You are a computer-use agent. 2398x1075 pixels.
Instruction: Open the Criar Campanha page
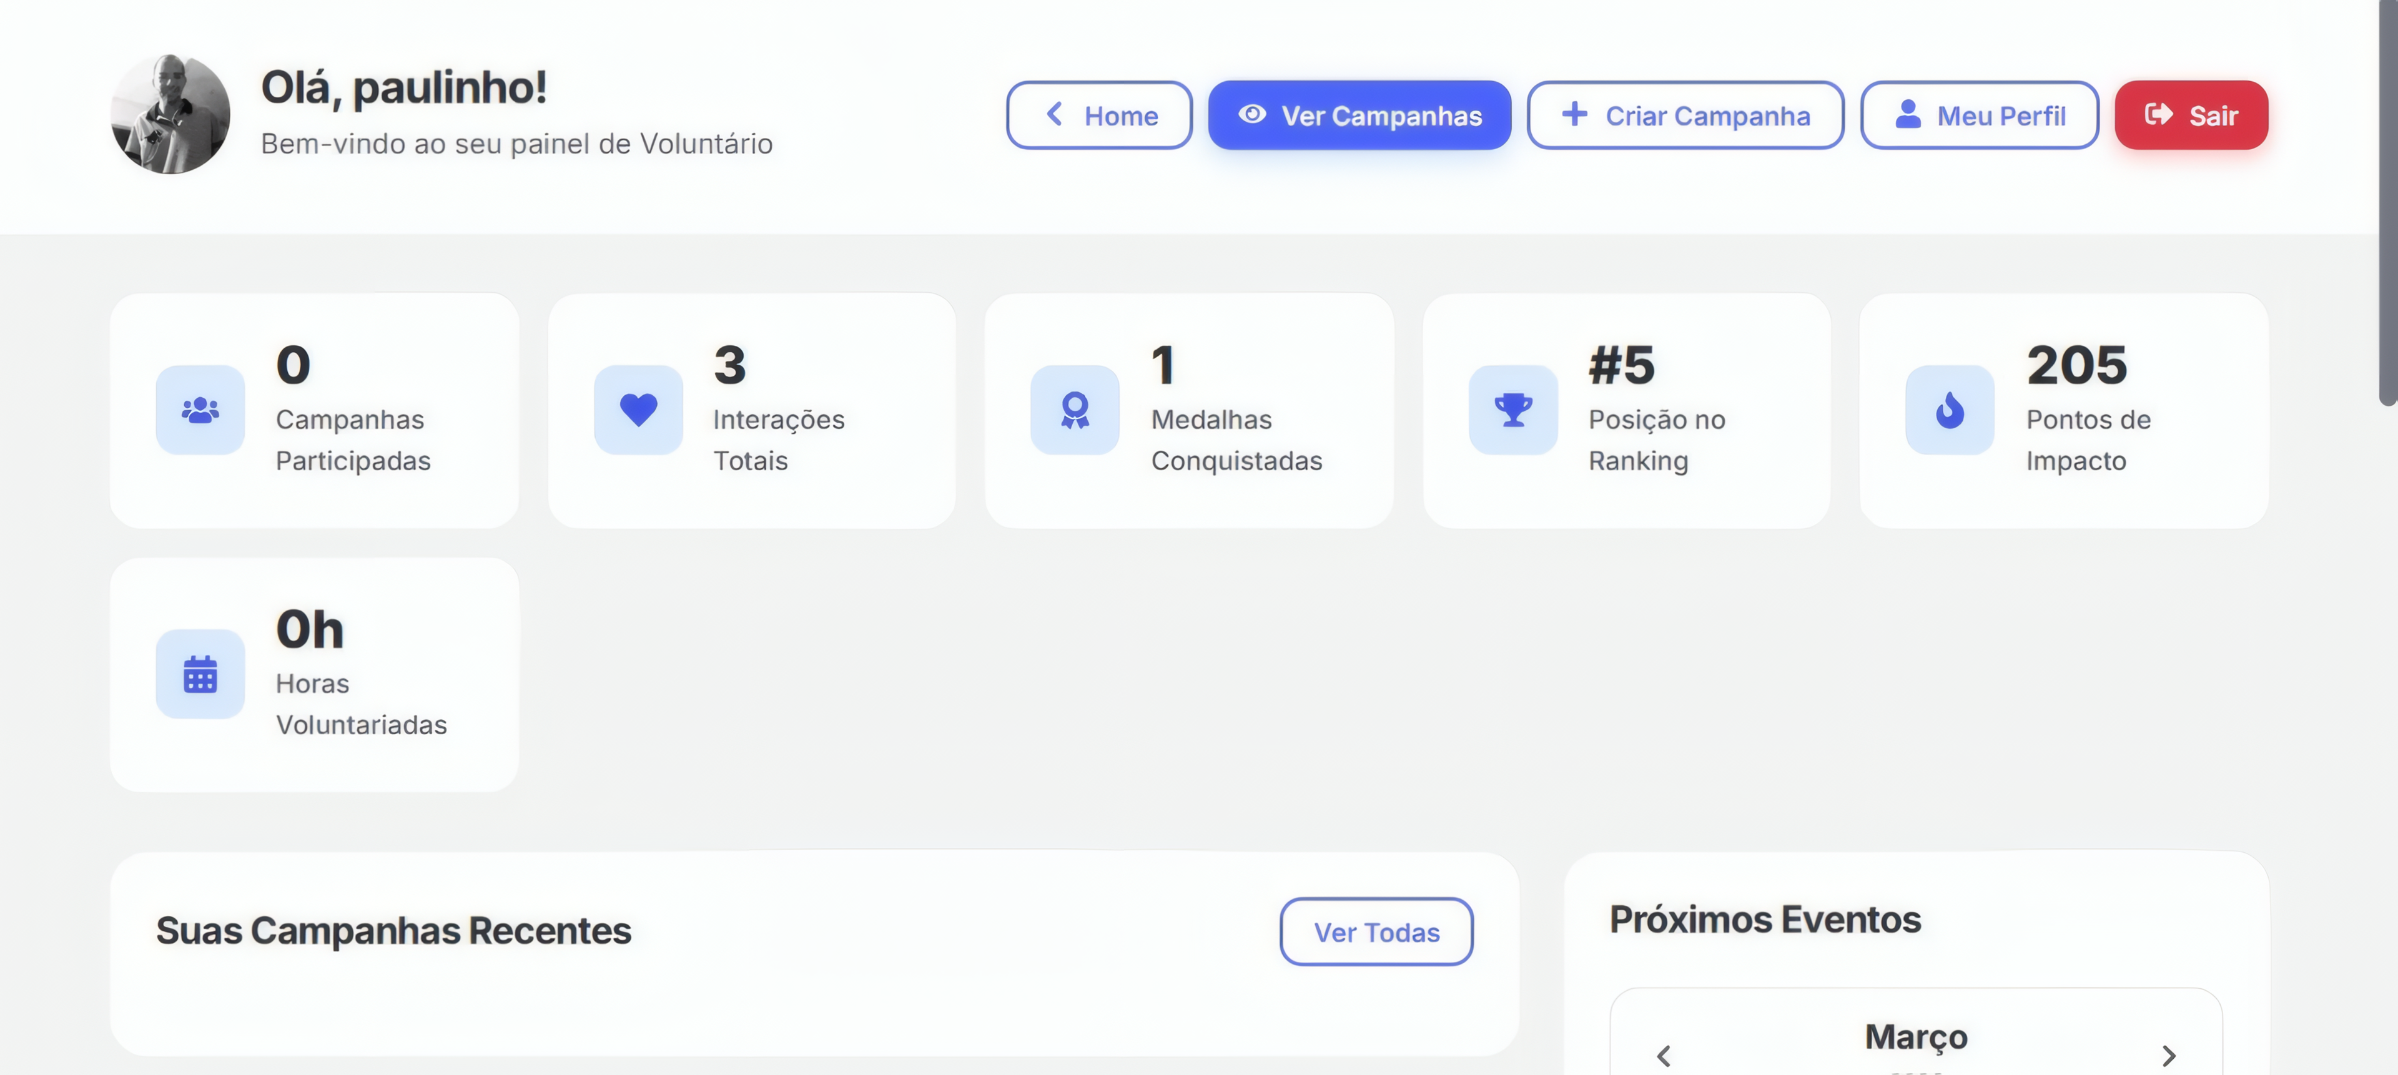click(x=1685, y=115)
